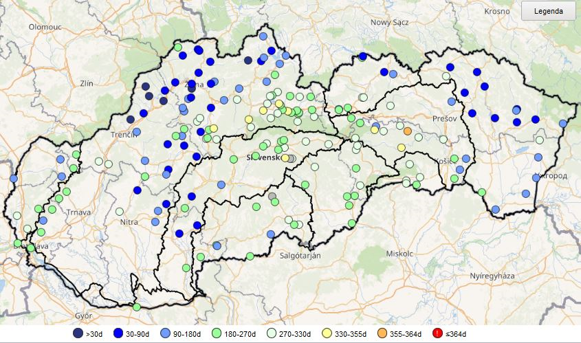581x343 pixels.
Task: Select the yellow marker directly below the orange marker
Action: tap(402, 148)
